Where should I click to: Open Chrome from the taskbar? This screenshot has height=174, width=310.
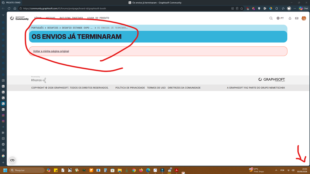(x=134, y=170)
